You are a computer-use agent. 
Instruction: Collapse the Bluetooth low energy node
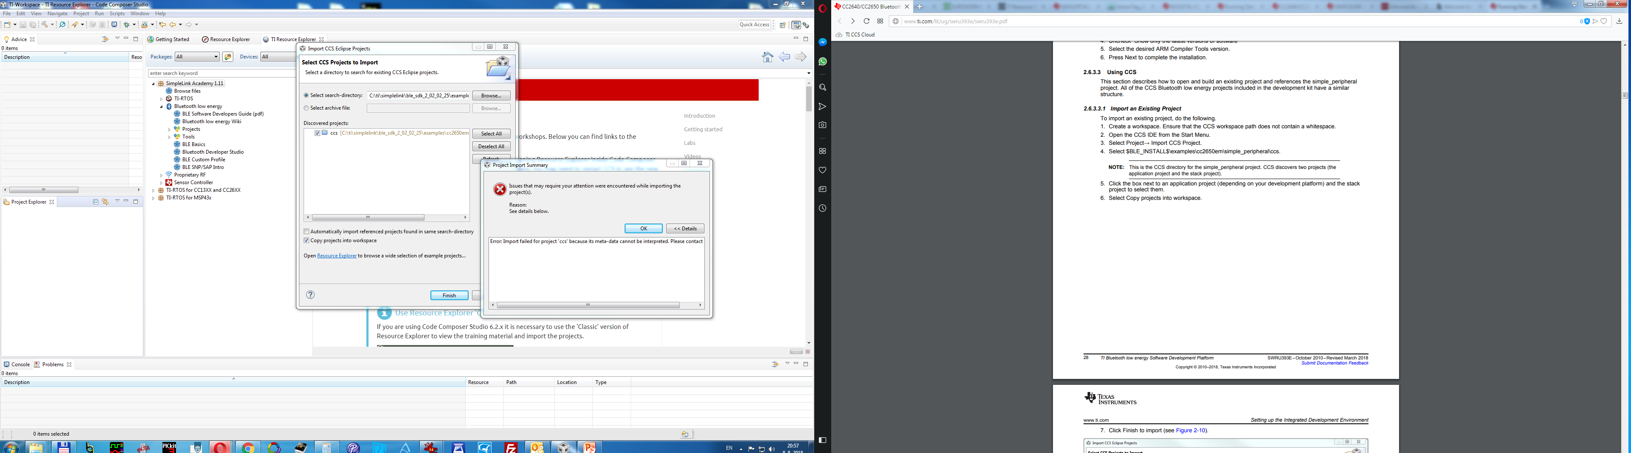[x=162, y=107]
